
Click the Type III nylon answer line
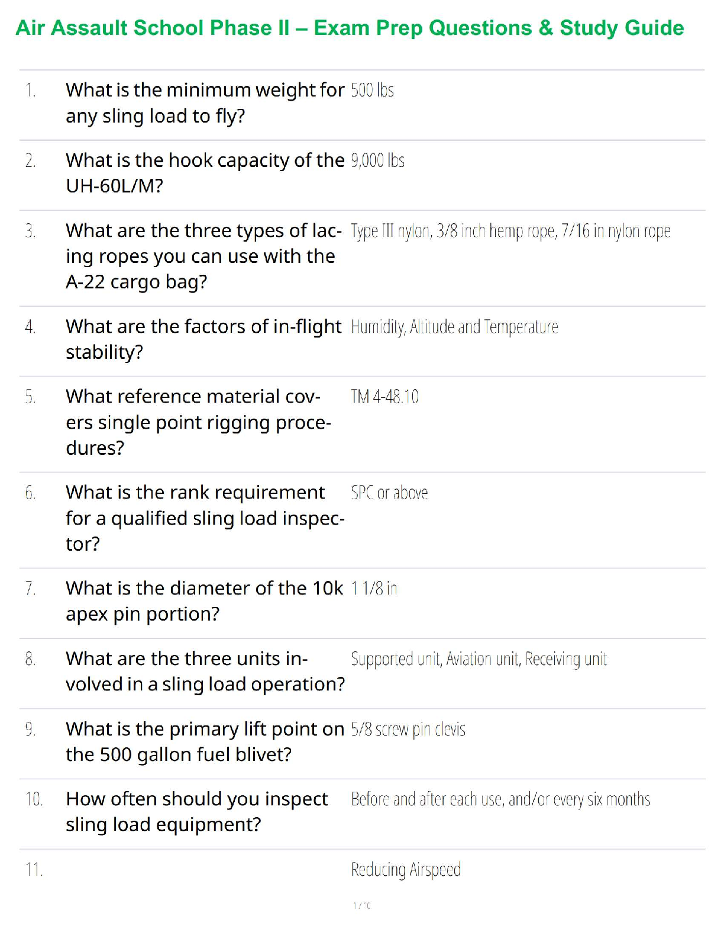510,231
